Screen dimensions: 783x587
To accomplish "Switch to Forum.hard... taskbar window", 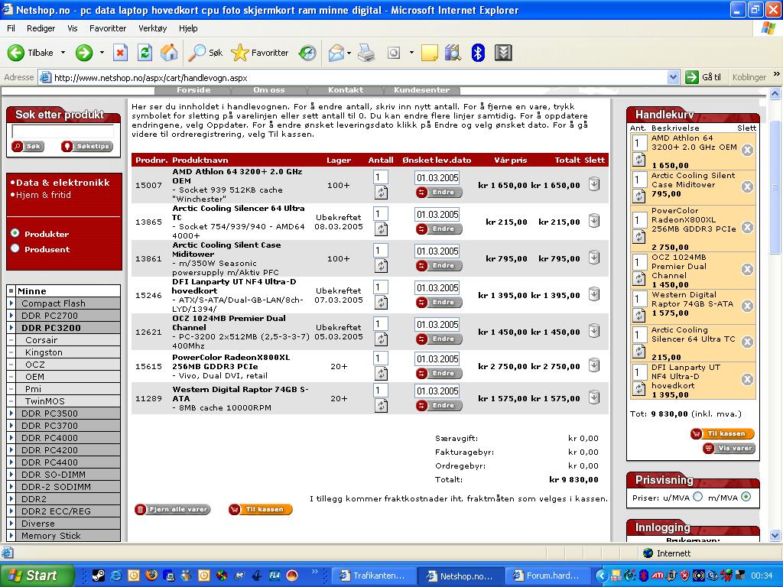I will (x=547, y=576).
